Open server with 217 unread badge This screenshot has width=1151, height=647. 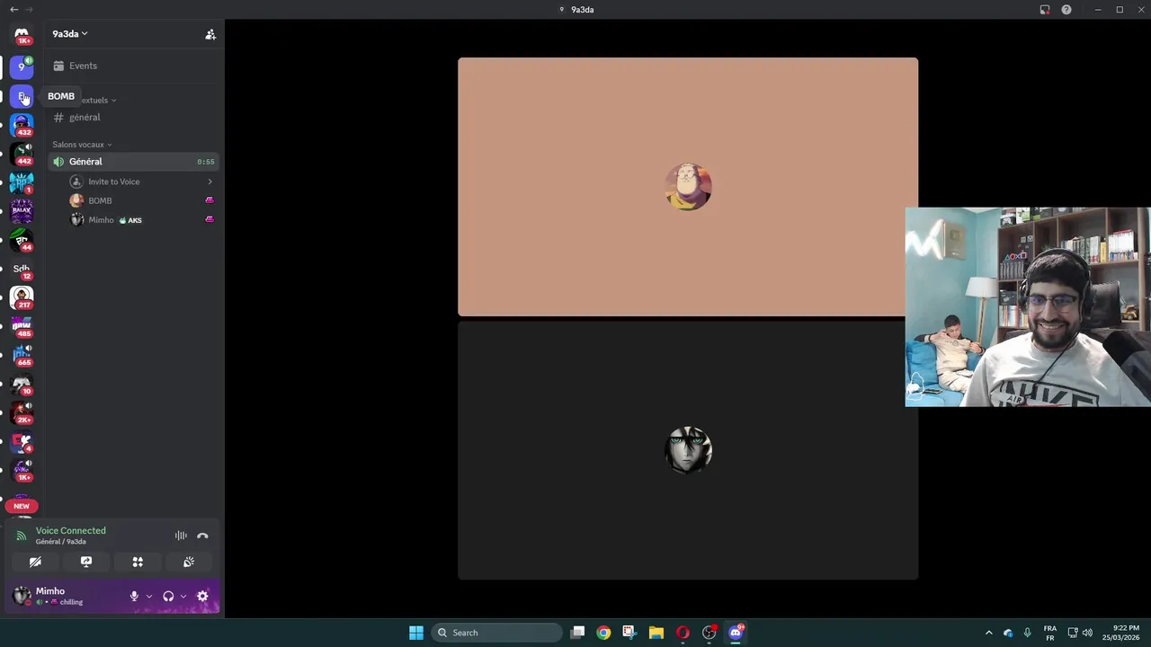click(22, 297)
